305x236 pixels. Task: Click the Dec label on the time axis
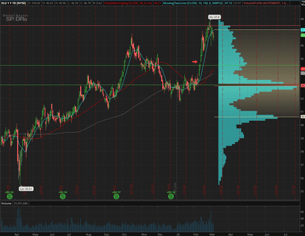[x=160, y=234]
